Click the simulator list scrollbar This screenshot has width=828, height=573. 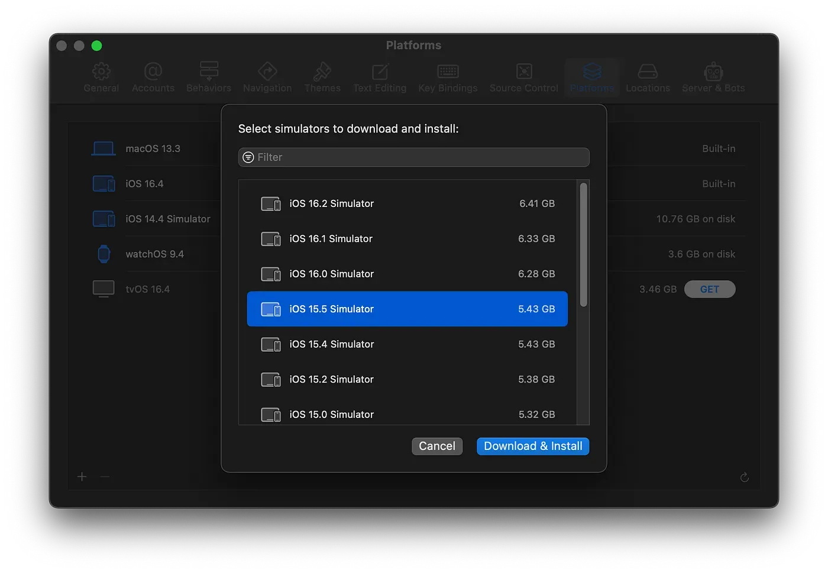coord(583,245)
